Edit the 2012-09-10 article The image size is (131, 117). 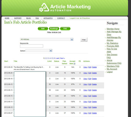90,107
